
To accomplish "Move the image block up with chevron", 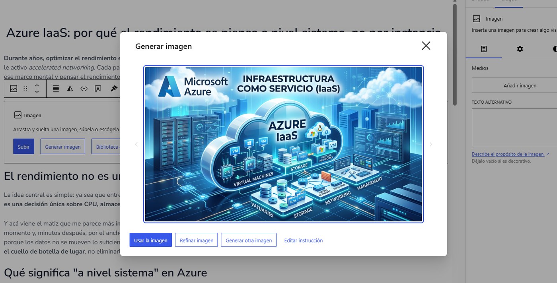I will (x=37, y=85).
